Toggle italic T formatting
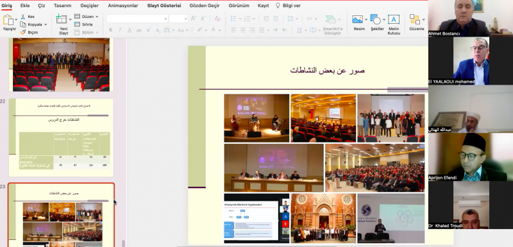This screenshot has height=247, width=513. click(120, 30)
